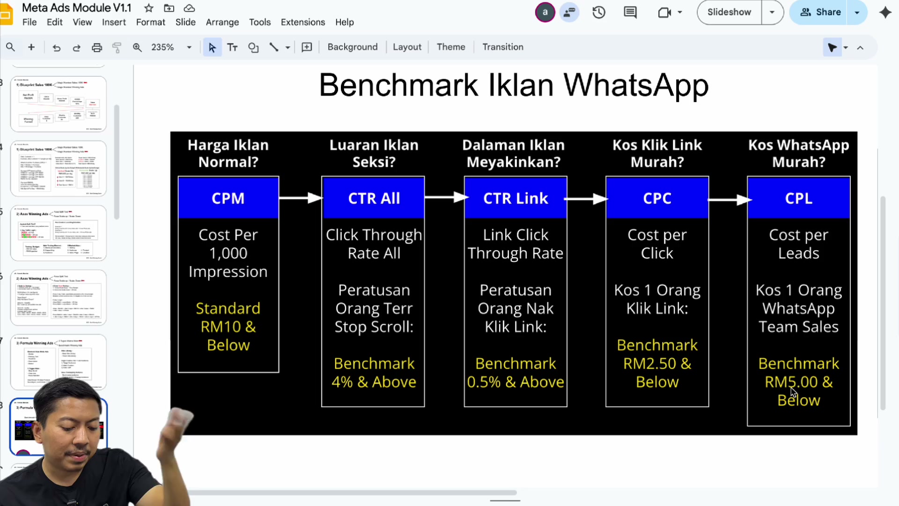Open the Insert menu
The height and width of the screenshot is (506, 899).
[114, 22]
